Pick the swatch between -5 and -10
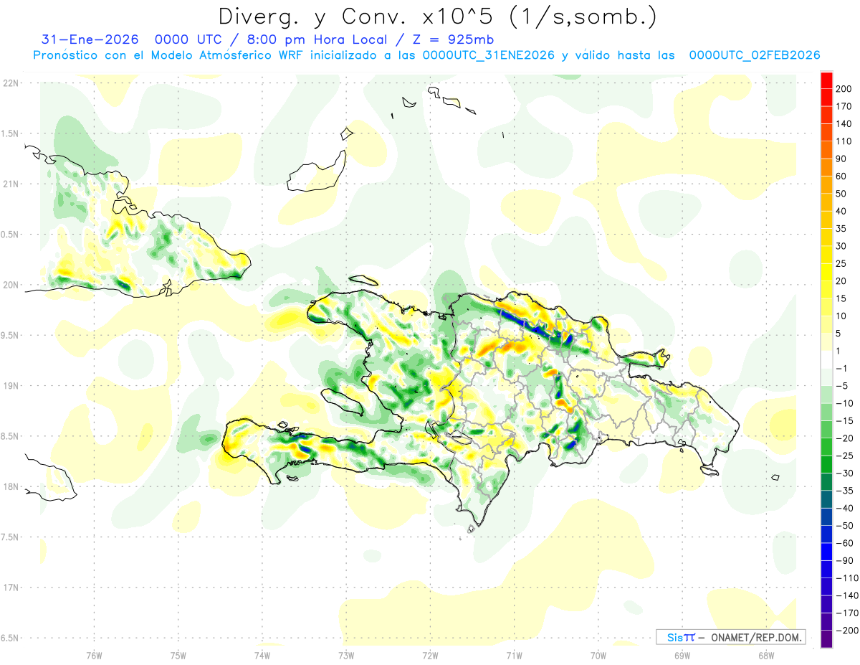860x665 pixels. tap(826, 395)
